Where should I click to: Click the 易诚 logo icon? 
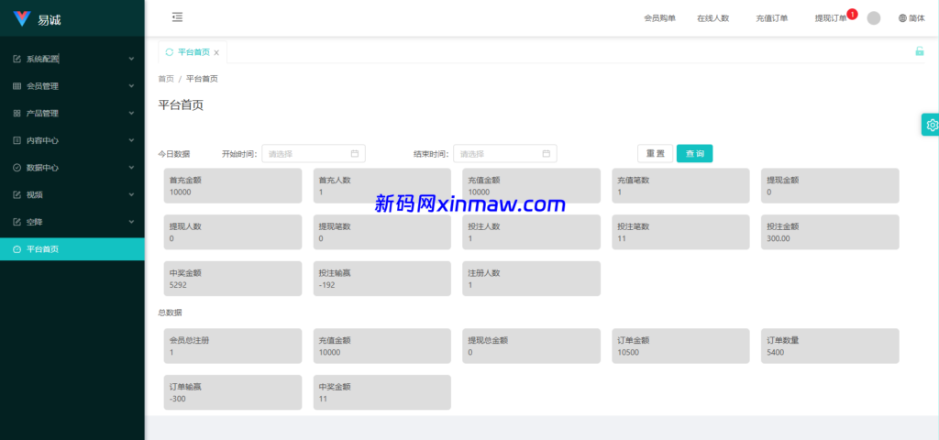pos(22,19)
